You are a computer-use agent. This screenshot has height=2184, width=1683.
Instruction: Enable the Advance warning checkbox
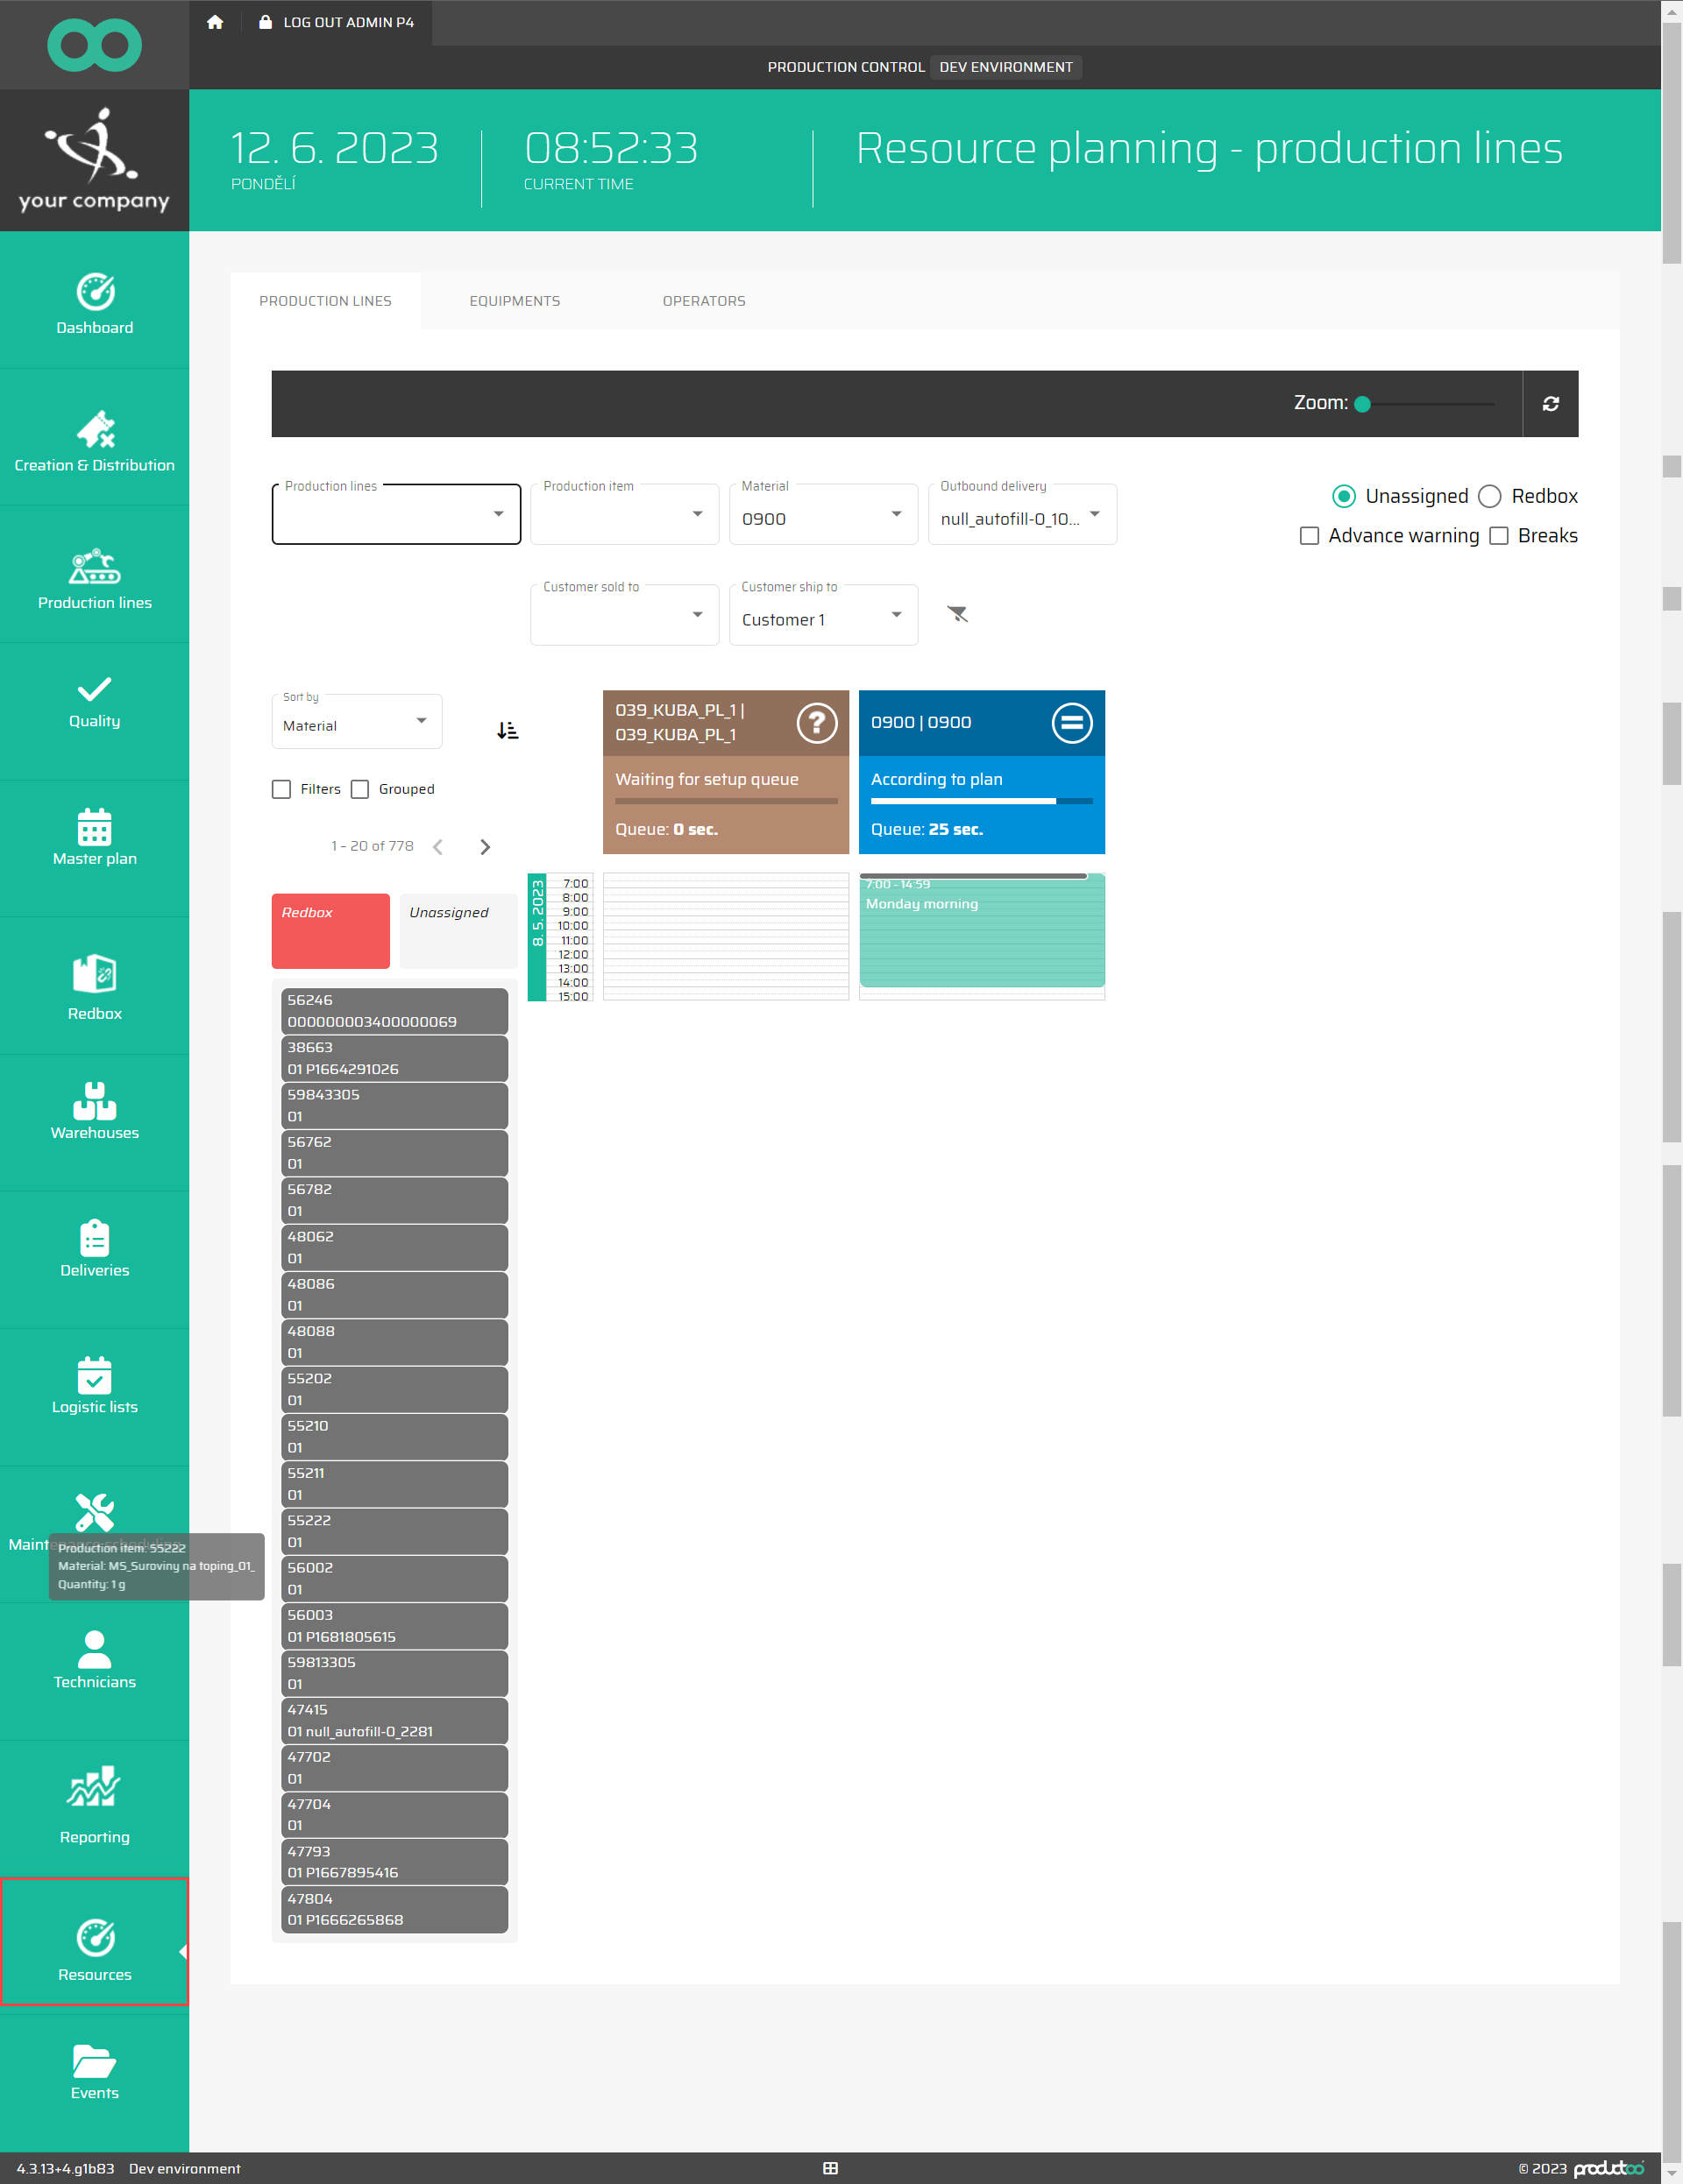tap(1309, 536)
